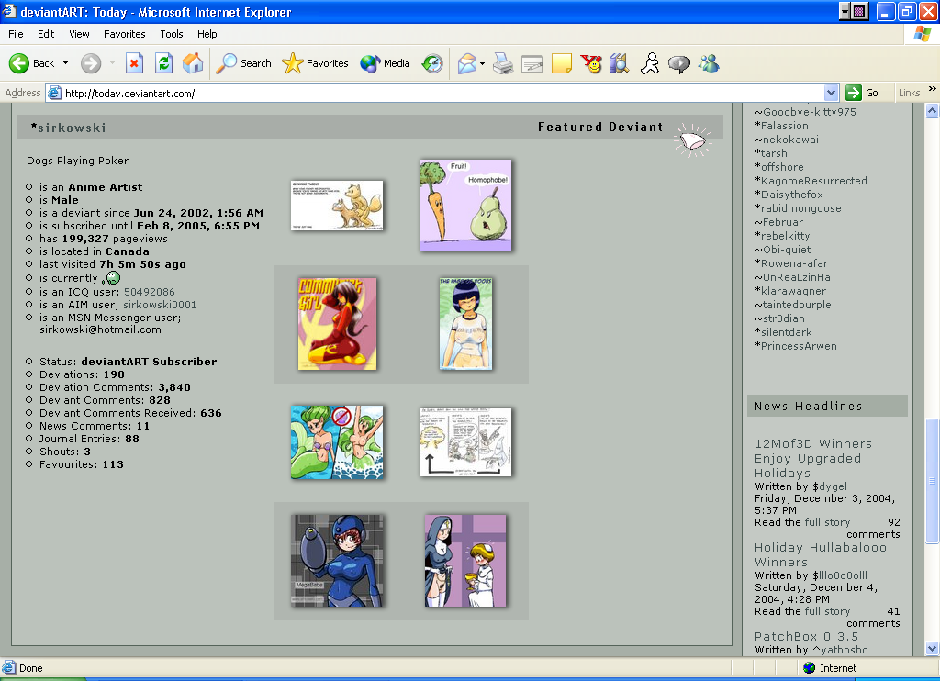Viewport: 940px width, 681px height.
Task: Expand the Mail dropdown arrow
Action: [x=482, y=63]
